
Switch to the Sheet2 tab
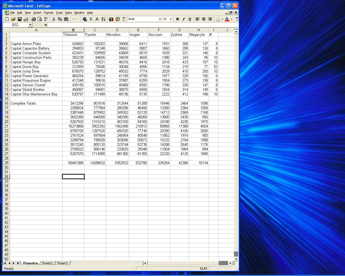click(x=47, y=263)
